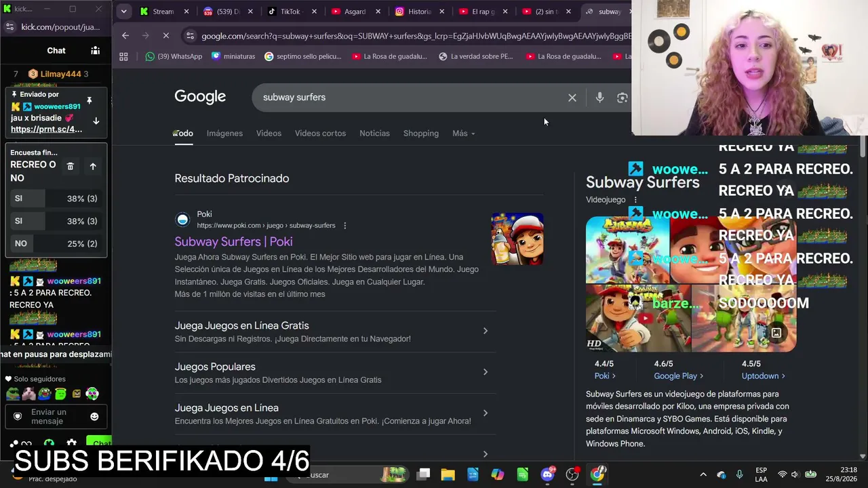868x488 pixels.
Task: Open the system tray microphone indicator
Action: point(739,474)
